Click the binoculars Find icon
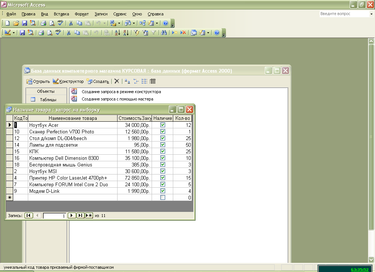The width and height of the screenshot is (375, 272). (x=164, y=33)
